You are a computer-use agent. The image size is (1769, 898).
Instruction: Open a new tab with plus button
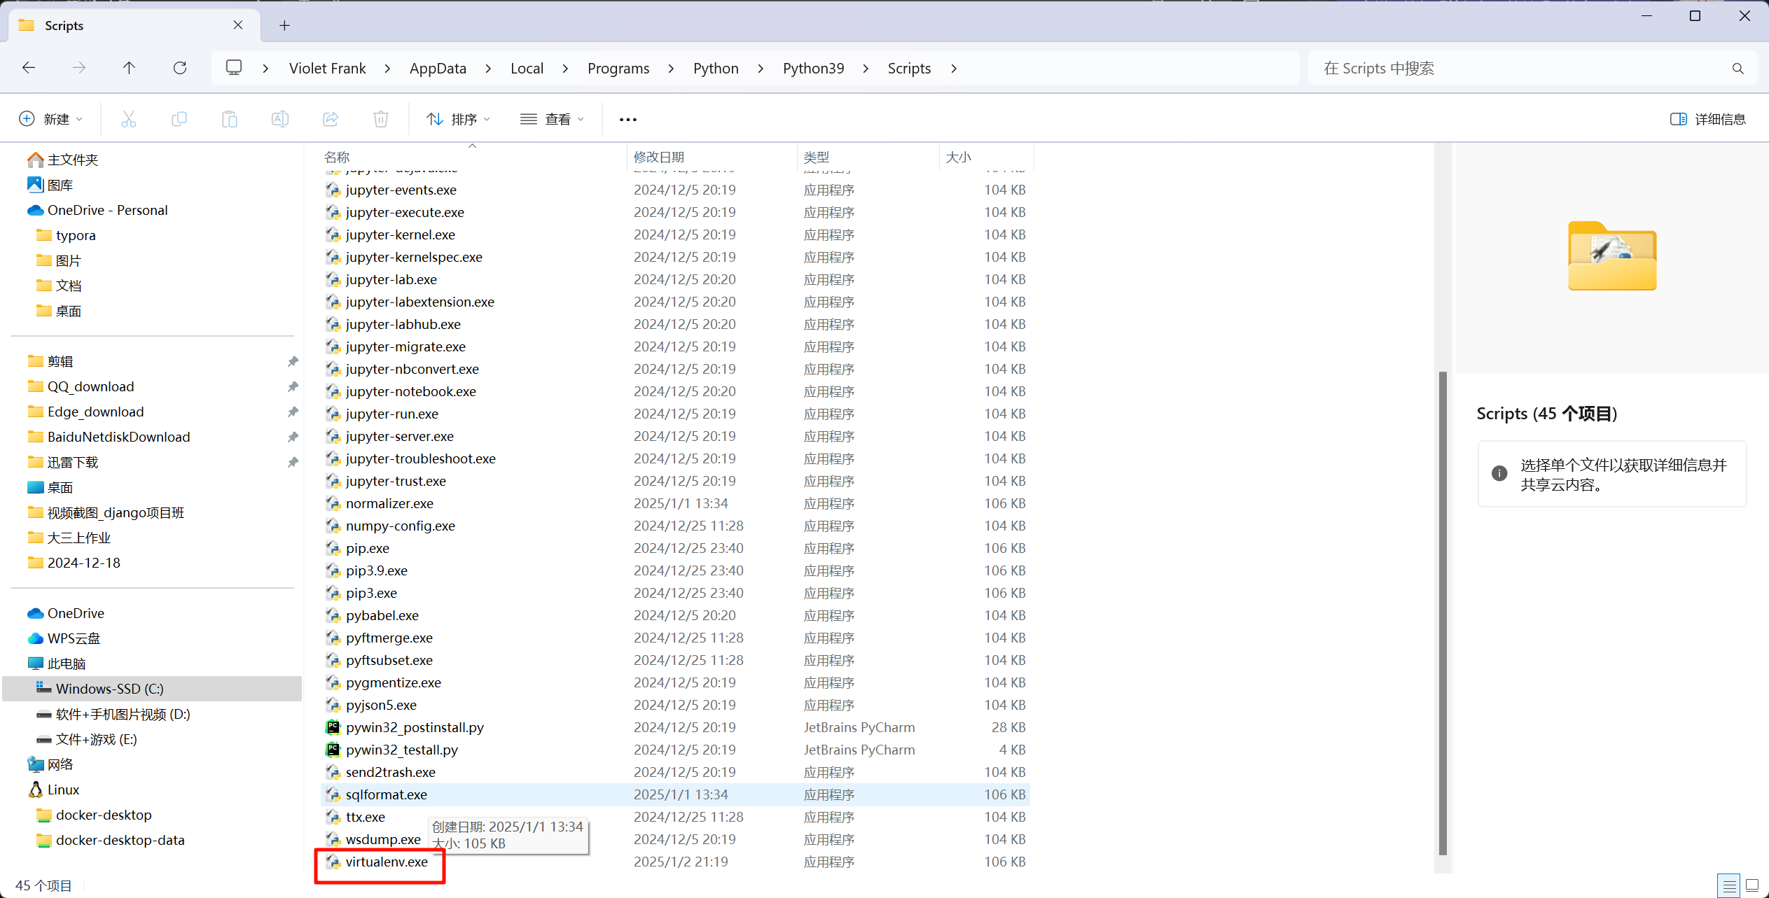click(284, 26)
